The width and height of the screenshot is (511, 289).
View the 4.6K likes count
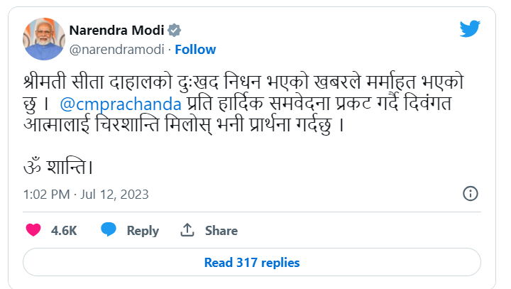[x=64, y=231]
